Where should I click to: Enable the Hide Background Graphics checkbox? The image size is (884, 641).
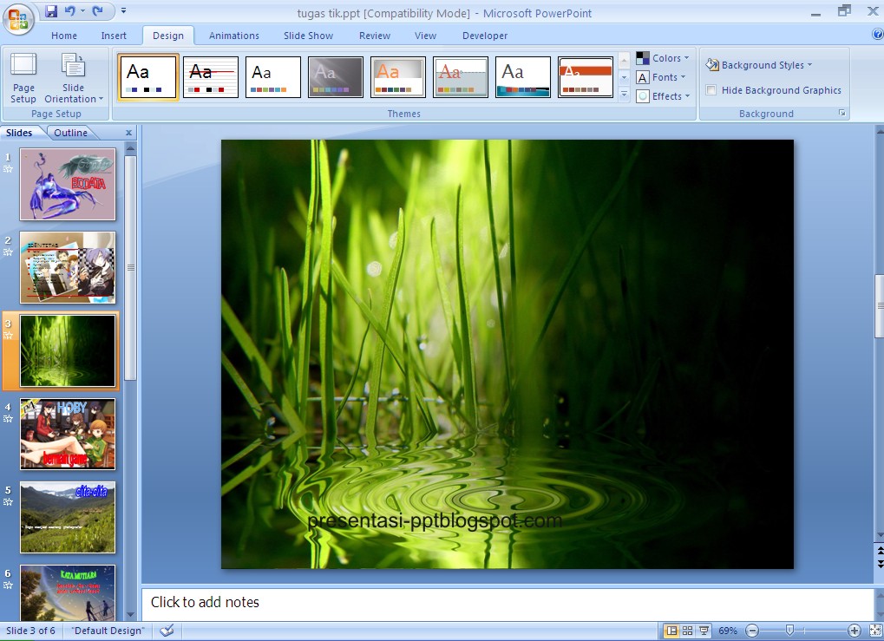click(x=710, y=89)
